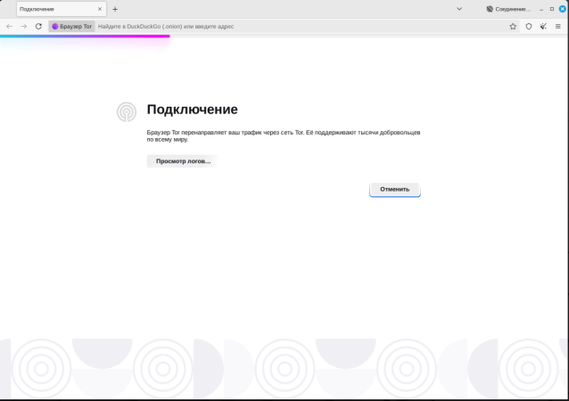The height and width of the screenshot is (401, 569).
Task: Open the hamburger application menu
Action: point(558,27)
